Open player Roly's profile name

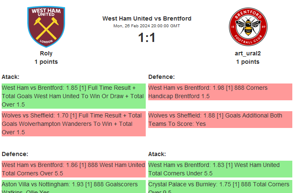(46, 53)
